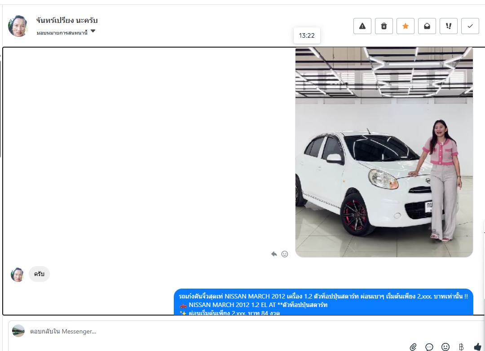Screen dimensions: 485x351
Task: Open the emoji picker smiley icon
Action: pos(445,347)
